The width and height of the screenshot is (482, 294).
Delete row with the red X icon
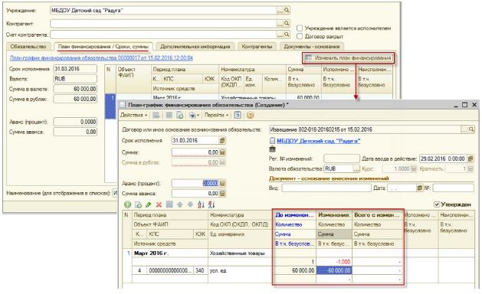pyautogui.click(x=159, y=204)
